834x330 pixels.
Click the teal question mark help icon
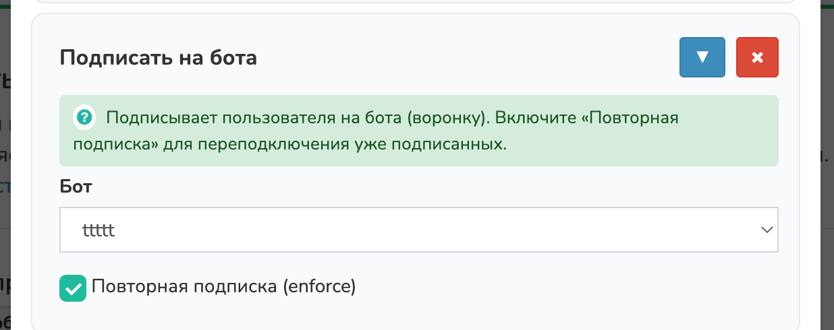point(84,118)
